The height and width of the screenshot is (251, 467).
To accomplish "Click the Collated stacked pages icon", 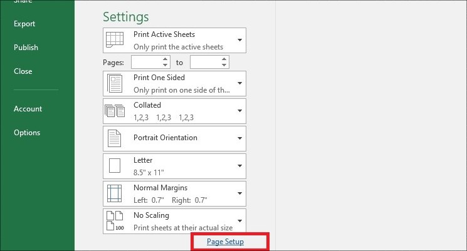I will coord(115,111).
